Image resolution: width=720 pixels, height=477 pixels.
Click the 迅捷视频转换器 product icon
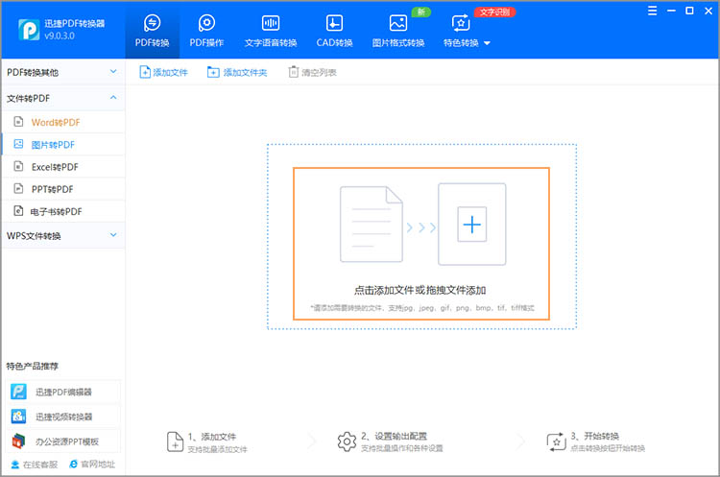click(x=18, y=417)
